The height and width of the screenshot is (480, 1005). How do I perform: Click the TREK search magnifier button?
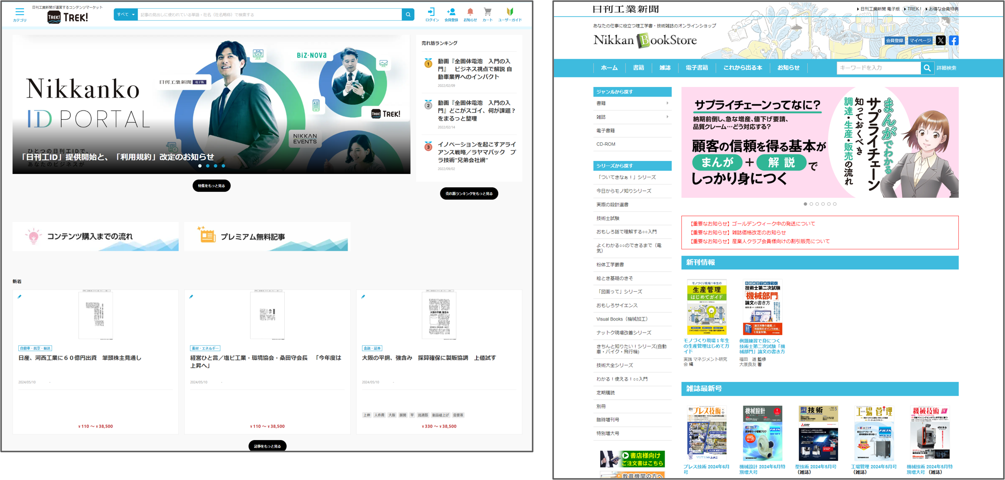(408, 14)
